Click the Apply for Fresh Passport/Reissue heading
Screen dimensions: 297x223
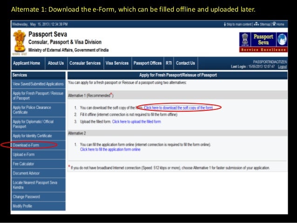point(178,75)
